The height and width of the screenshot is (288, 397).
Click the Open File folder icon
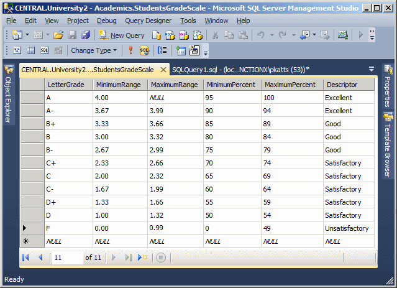(x=58, y=35)
